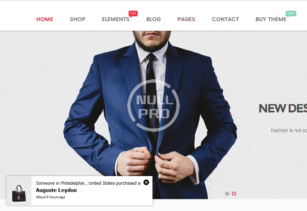Click the 'NEW DES' slide heading

point(283,108)
